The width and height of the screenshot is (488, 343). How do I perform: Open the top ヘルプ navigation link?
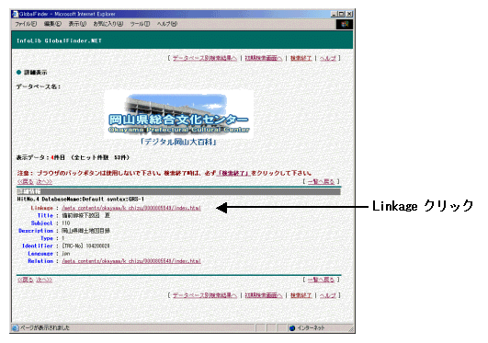pyautogui.click(x=328, y=58)
